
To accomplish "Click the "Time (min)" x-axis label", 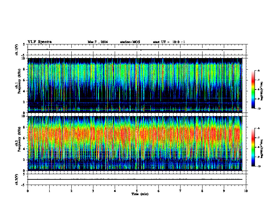I will [140, 194].
